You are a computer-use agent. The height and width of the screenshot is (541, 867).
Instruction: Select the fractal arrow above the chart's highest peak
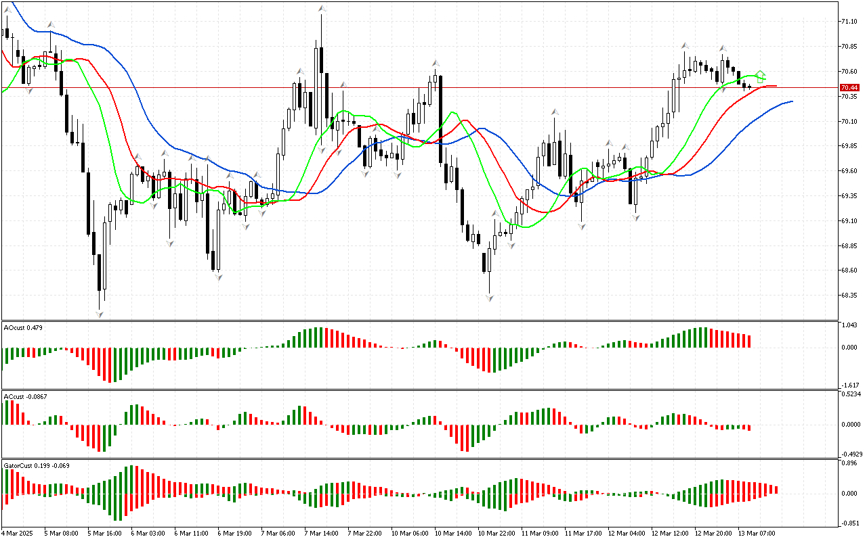click(321, 9)
